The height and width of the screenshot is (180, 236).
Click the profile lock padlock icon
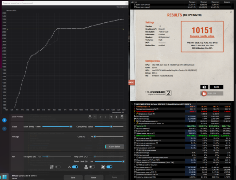[x=122, y=116]
